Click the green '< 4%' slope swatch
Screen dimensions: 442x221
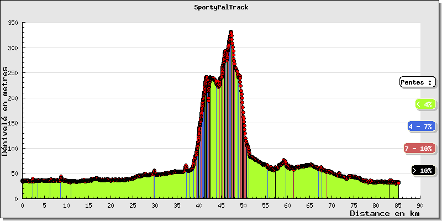tap(425, 104)
